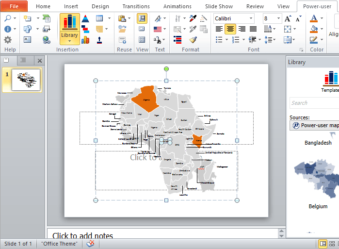
Task: Click the text box icon
Action: [x=28, y=39]
